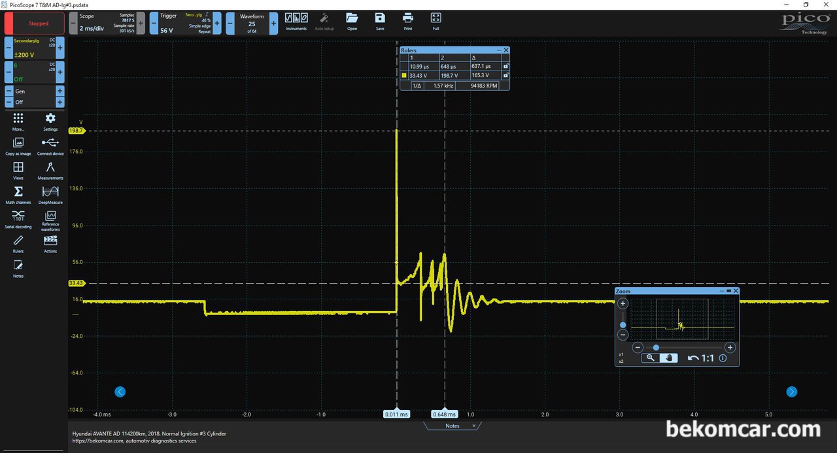The image size is (837, 453).
Task: Decrease channel B input range
Action: 9,72
